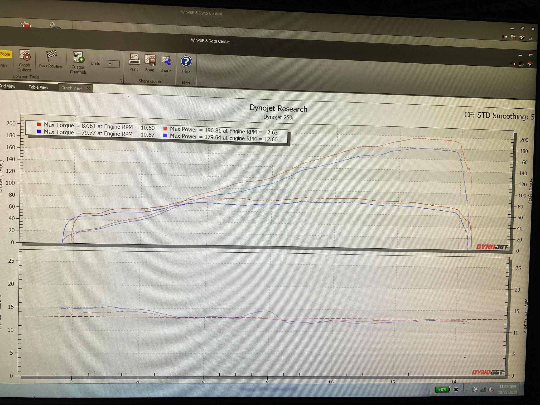Maximize the WinPEP 8 Data Center window

click(531, 55)
